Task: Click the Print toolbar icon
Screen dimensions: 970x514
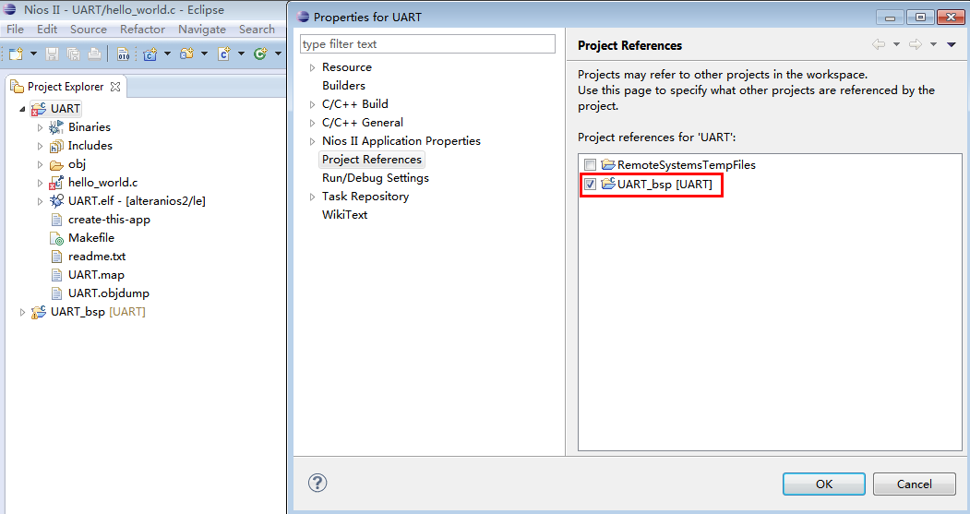Action: [94, 54]
